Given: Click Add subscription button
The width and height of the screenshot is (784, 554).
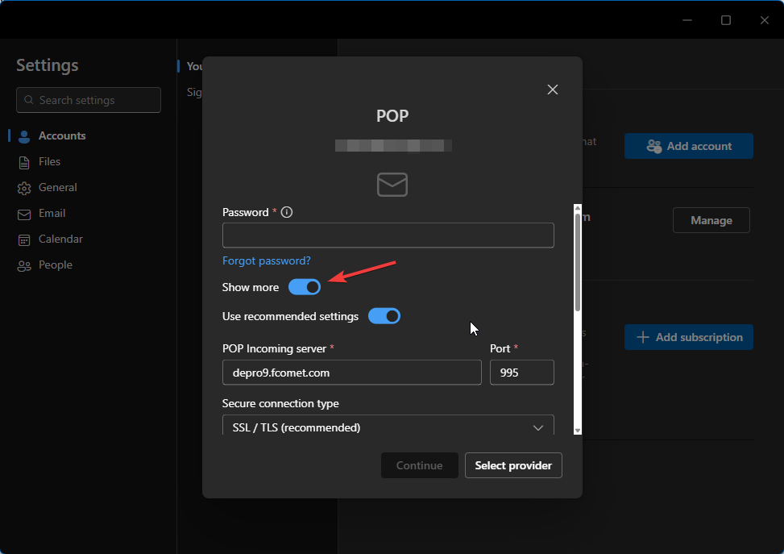Looking at the screenshot, I should (x=688, y=337).
